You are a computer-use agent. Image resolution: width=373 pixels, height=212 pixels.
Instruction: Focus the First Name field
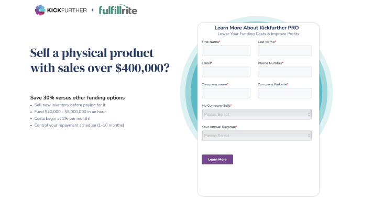pyautogui.click(x=226, y=51)
